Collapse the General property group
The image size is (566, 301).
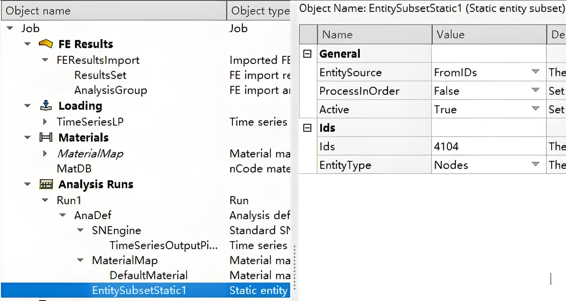coord(307,54)
